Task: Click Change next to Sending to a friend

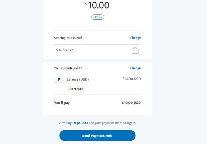Action: click(135, 38)
